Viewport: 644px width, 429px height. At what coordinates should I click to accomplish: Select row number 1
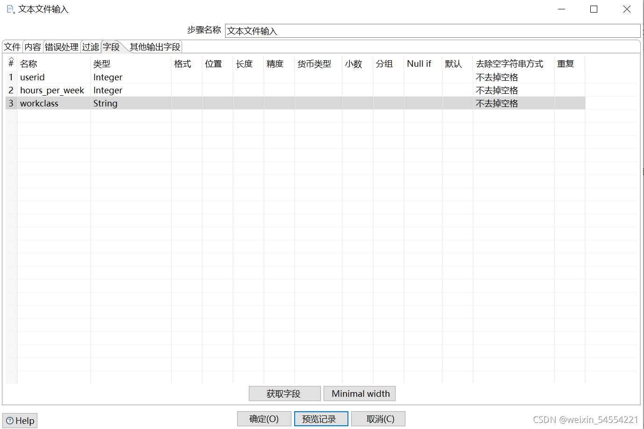[x=11, y=77]
